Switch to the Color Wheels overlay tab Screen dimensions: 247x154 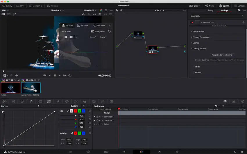click(x=99, y=25)
